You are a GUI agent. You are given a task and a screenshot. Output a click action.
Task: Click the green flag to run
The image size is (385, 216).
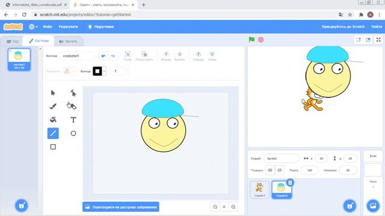251,40
